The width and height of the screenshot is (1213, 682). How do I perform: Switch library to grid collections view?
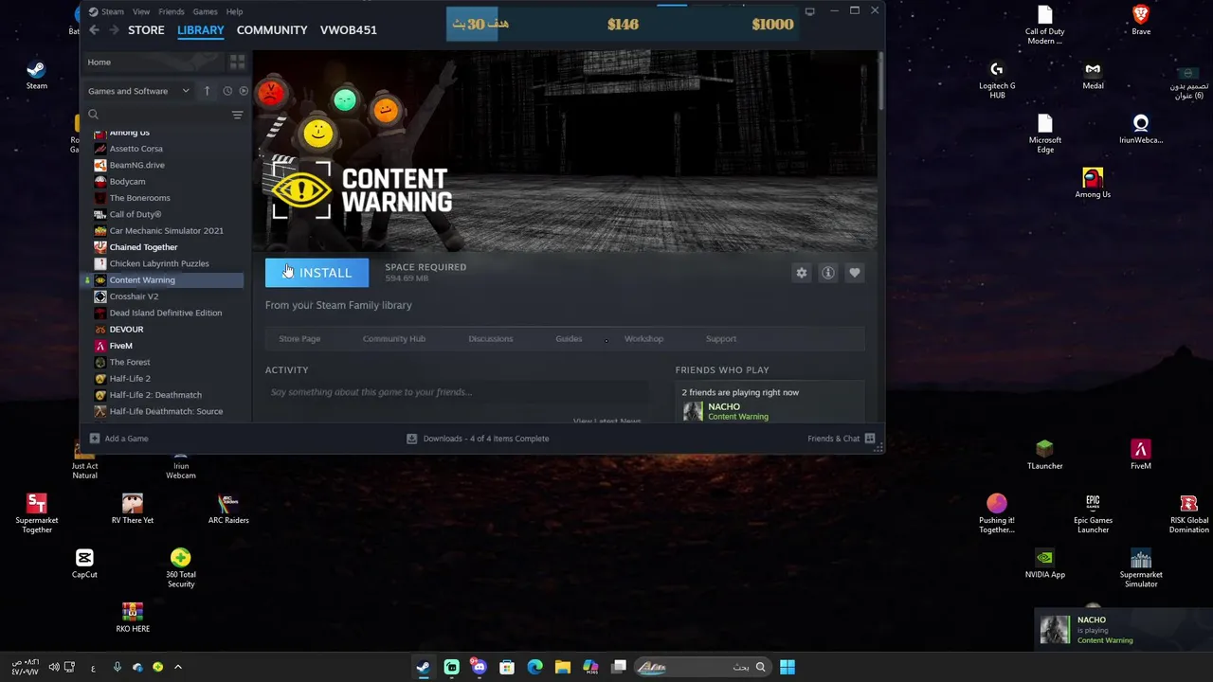[237, 63]
